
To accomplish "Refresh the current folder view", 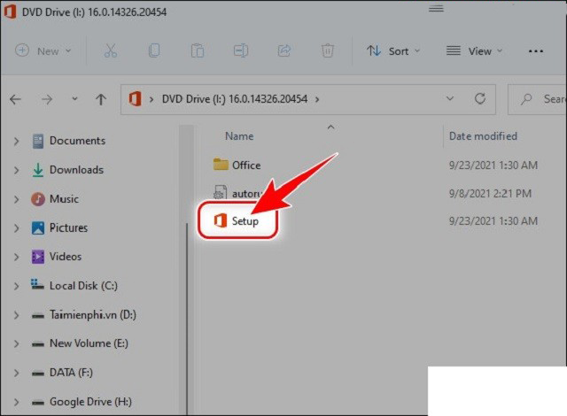I will point(481,98).
